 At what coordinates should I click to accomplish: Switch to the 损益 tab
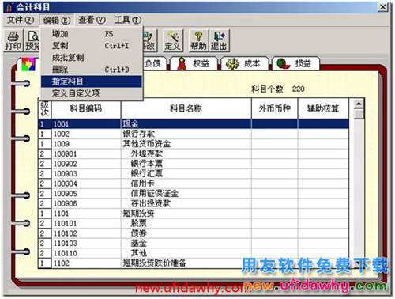click(295, 63)
